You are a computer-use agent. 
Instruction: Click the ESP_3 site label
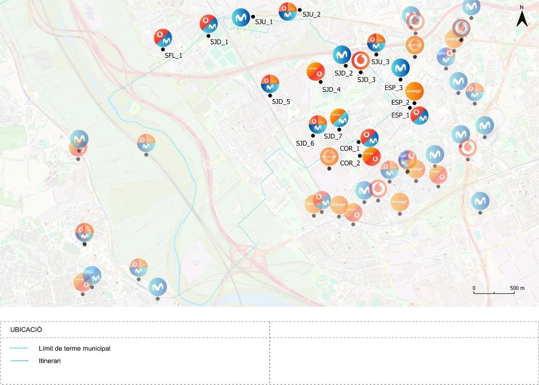click(393, 88)
